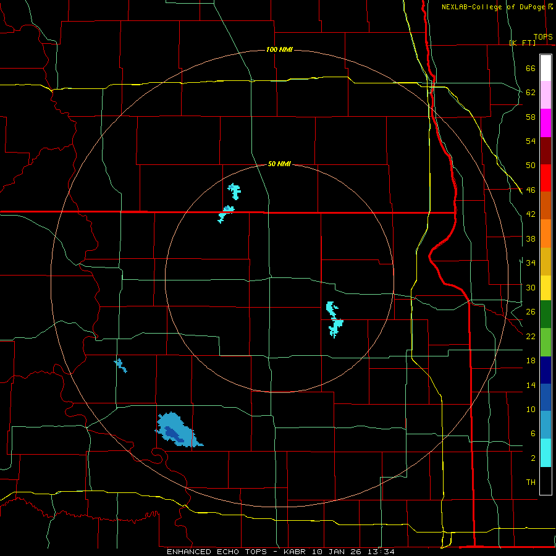556x556 pixels.
Task: Click the '50' legend value
Action: [x=531, y=165]
